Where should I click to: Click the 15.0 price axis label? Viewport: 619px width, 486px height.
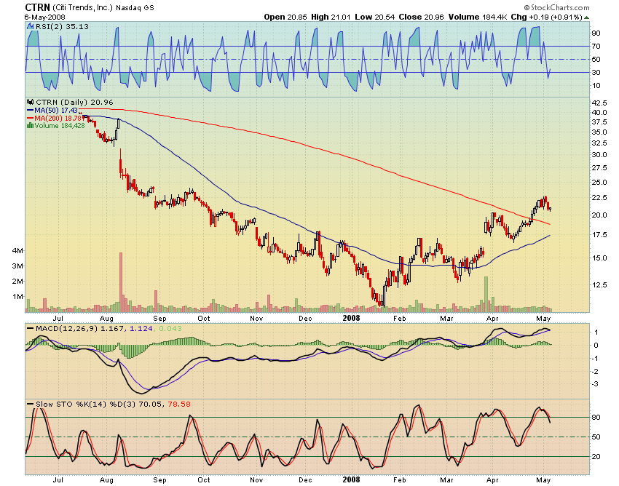click(599, 258)
